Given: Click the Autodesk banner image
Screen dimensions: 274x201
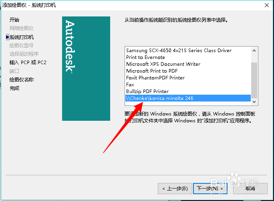Looking at the screenshot, I should pyautogui.click(x=86, y=69).
